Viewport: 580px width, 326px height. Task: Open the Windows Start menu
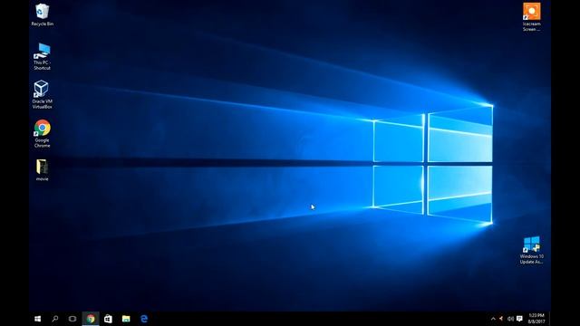click(x=38, y=319)
